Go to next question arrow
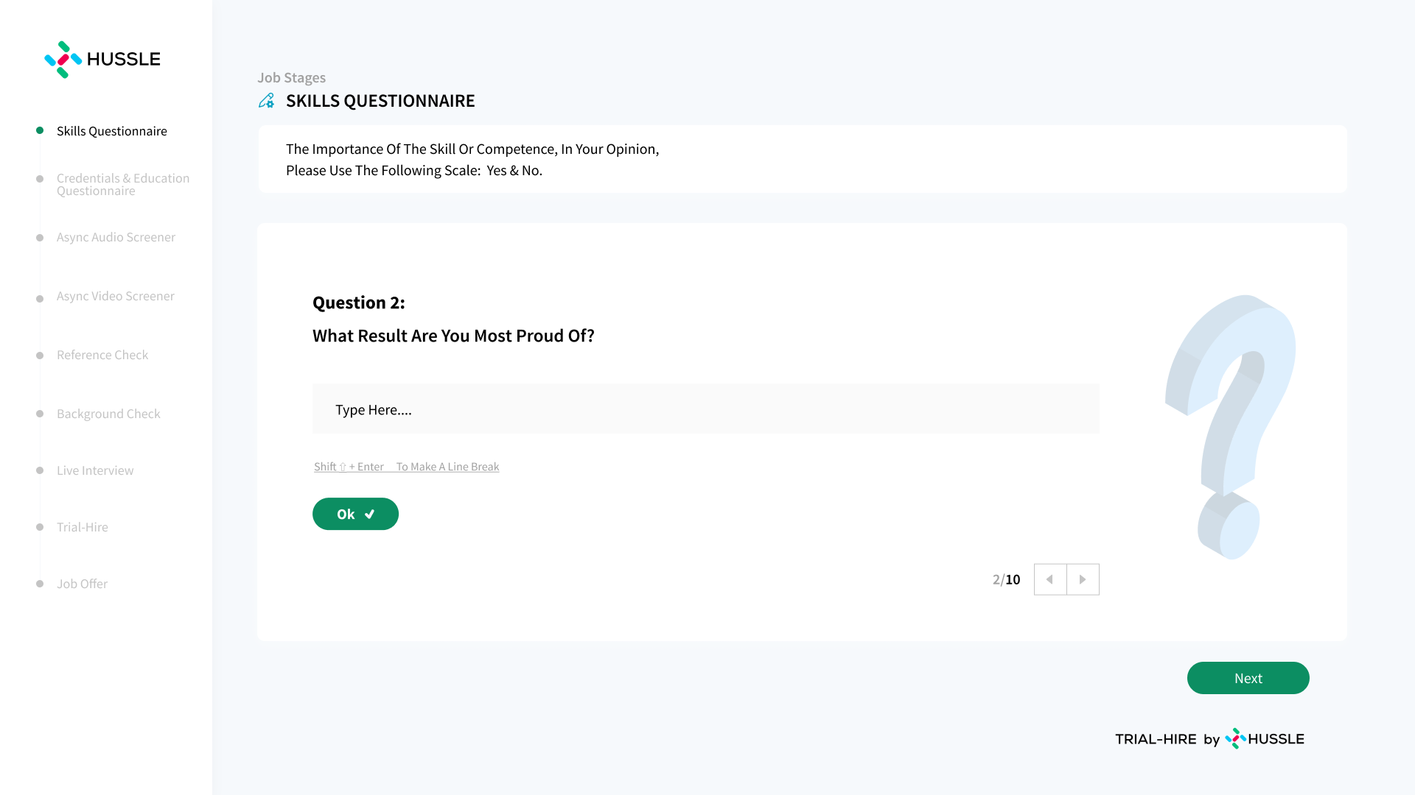This screenshot has width=1415, height=795. pos(1083,579)
